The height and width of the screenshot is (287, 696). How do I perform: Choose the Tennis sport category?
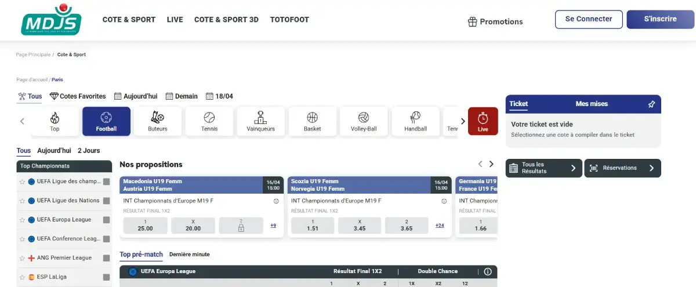209,121
